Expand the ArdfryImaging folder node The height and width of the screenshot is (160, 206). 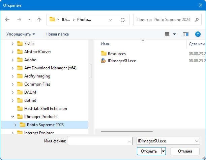tap(12, 76)
